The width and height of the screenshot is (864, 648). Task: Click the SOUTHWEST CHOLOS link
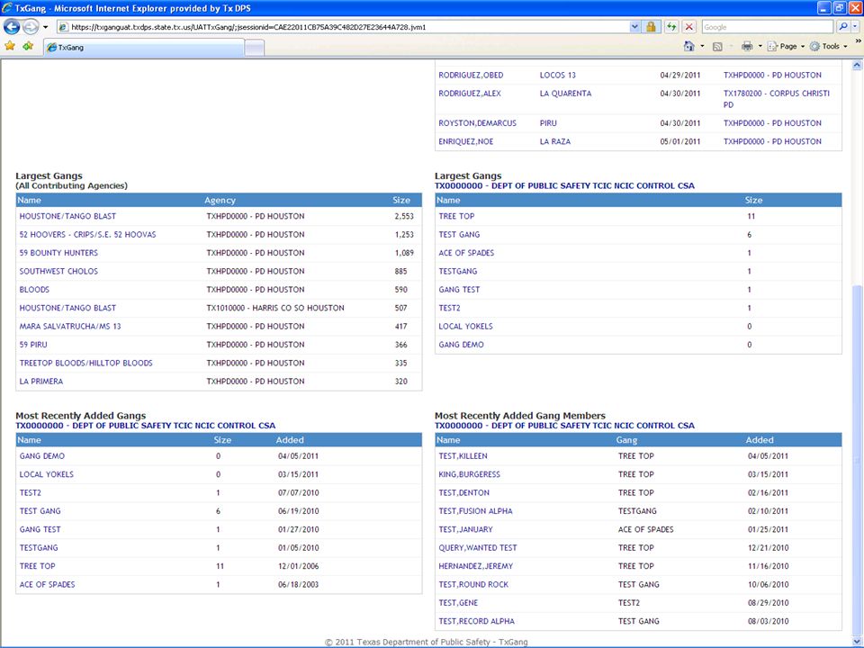pyautogui.click(x=58, y=271)
